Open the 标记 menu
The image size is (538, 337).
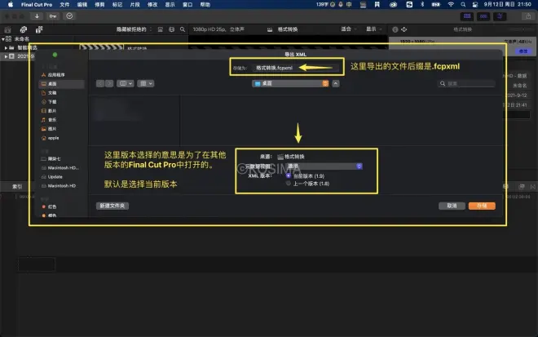(117, 4)
